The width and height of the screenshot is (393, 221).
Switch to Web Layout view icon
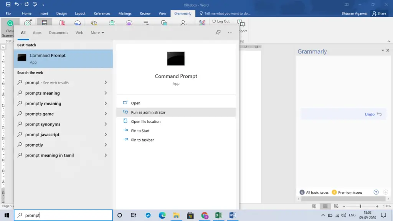pos(336,206)
